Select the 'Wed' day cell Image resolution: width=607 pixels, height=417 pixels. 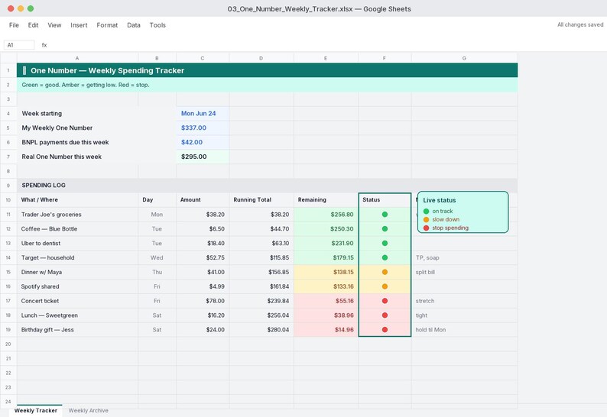point(157,257)
